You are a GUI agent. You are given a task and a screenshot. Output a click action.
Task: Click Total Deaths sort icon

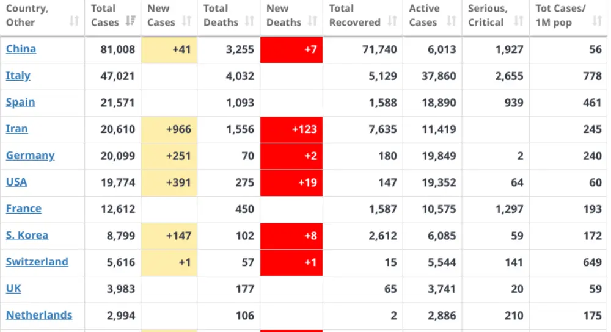249,21
